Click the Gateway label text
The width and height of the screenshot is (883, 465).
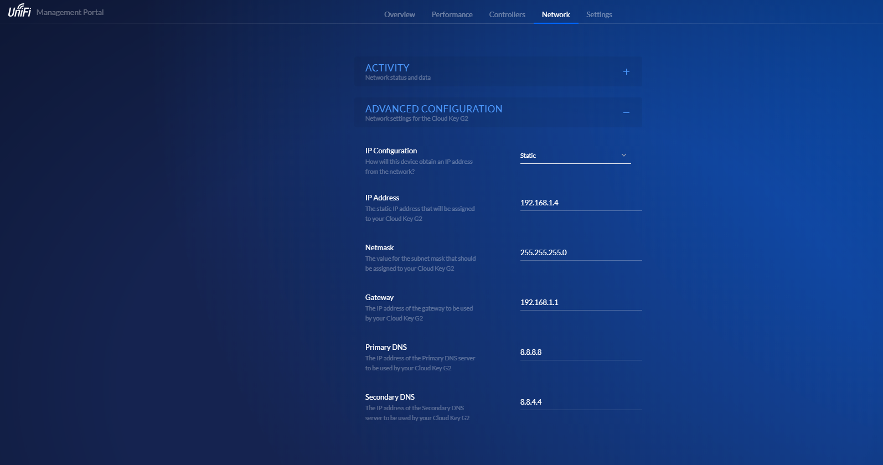point(379,297)
